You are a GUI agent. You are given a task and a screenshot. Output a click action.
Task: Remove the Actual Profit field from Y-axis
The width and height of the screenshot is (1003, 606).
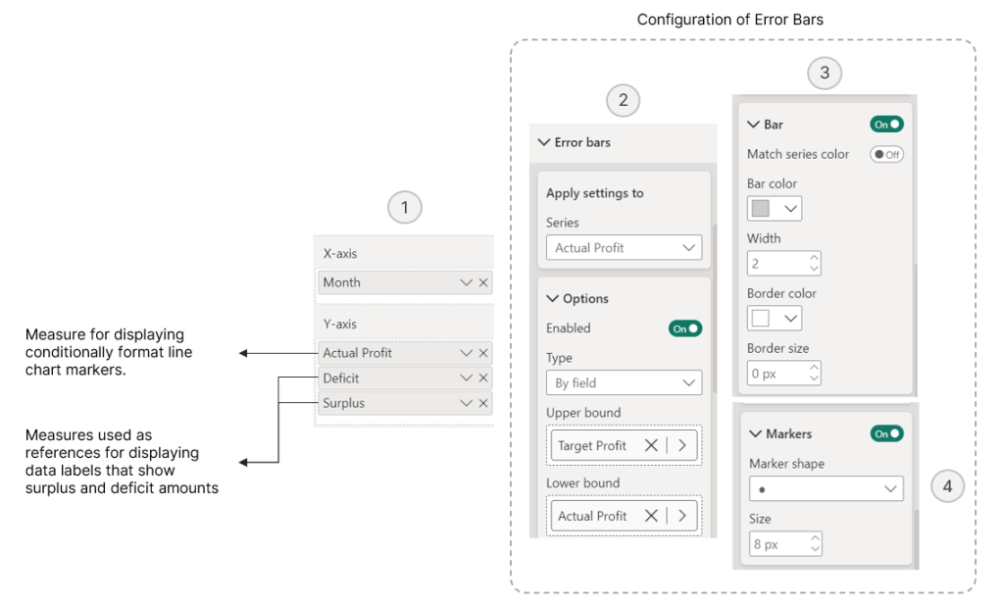482,353
